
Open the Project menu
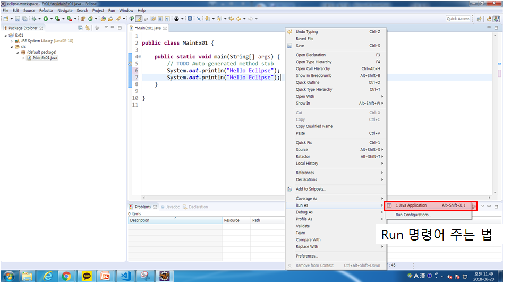pos(98,11)
